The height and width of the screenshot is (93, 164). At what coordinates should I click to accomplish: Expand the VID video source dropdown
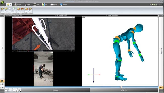click(106, 16)
